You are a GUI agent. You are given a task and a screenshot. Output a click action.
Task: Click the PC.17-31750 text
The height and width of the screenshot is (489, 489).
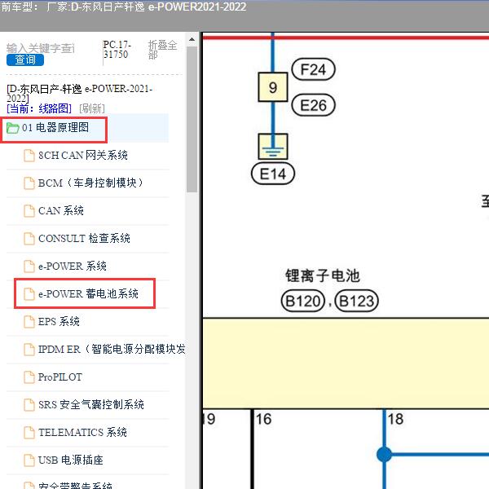(117, 49)
